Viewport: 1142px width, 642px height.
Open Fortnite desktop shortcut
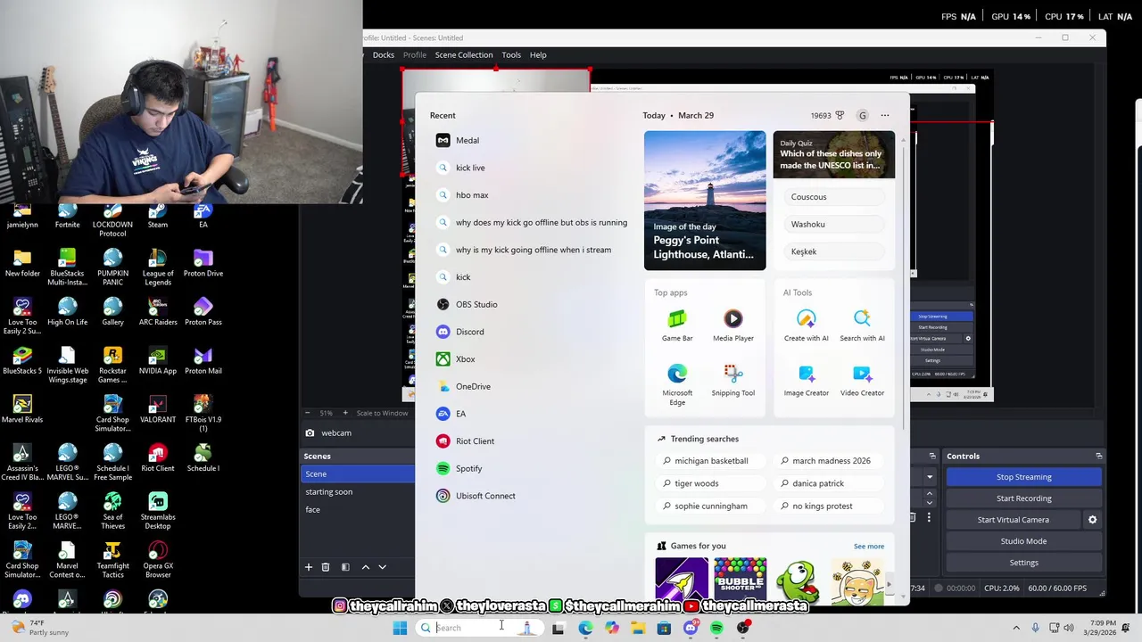pyautogui.click(x=67, y=215)
